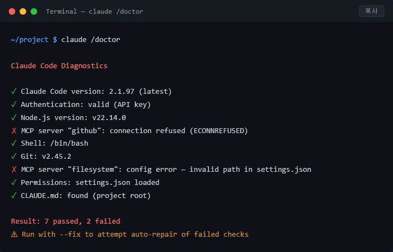This screenshot has width=393, height=252.
Task: Click "Result: 7 passed, 2 failed" summary
Action: coord(65,221)
